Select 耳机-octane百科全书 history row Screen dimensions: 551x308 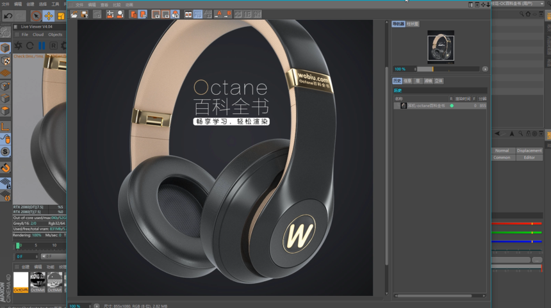coord(440,106)
